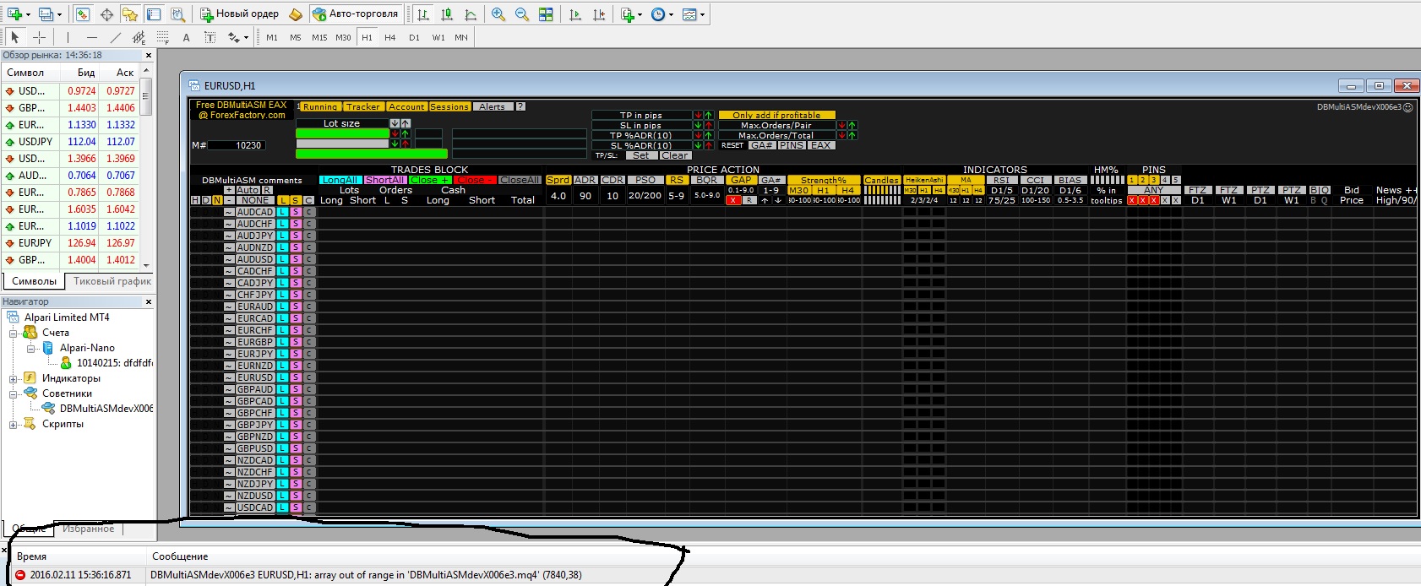The height and width of the screenshot is (586, 1421).
Task: Open the Strategy Tester icon
Action: point(177,14)
